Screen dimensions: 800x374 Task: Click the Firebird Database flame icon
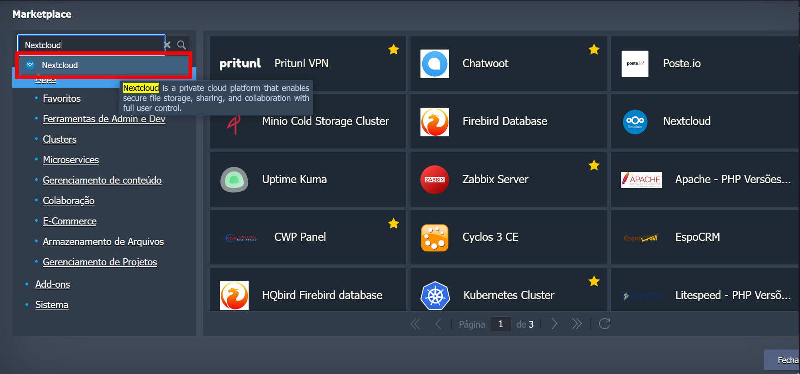tap(435, 122)
